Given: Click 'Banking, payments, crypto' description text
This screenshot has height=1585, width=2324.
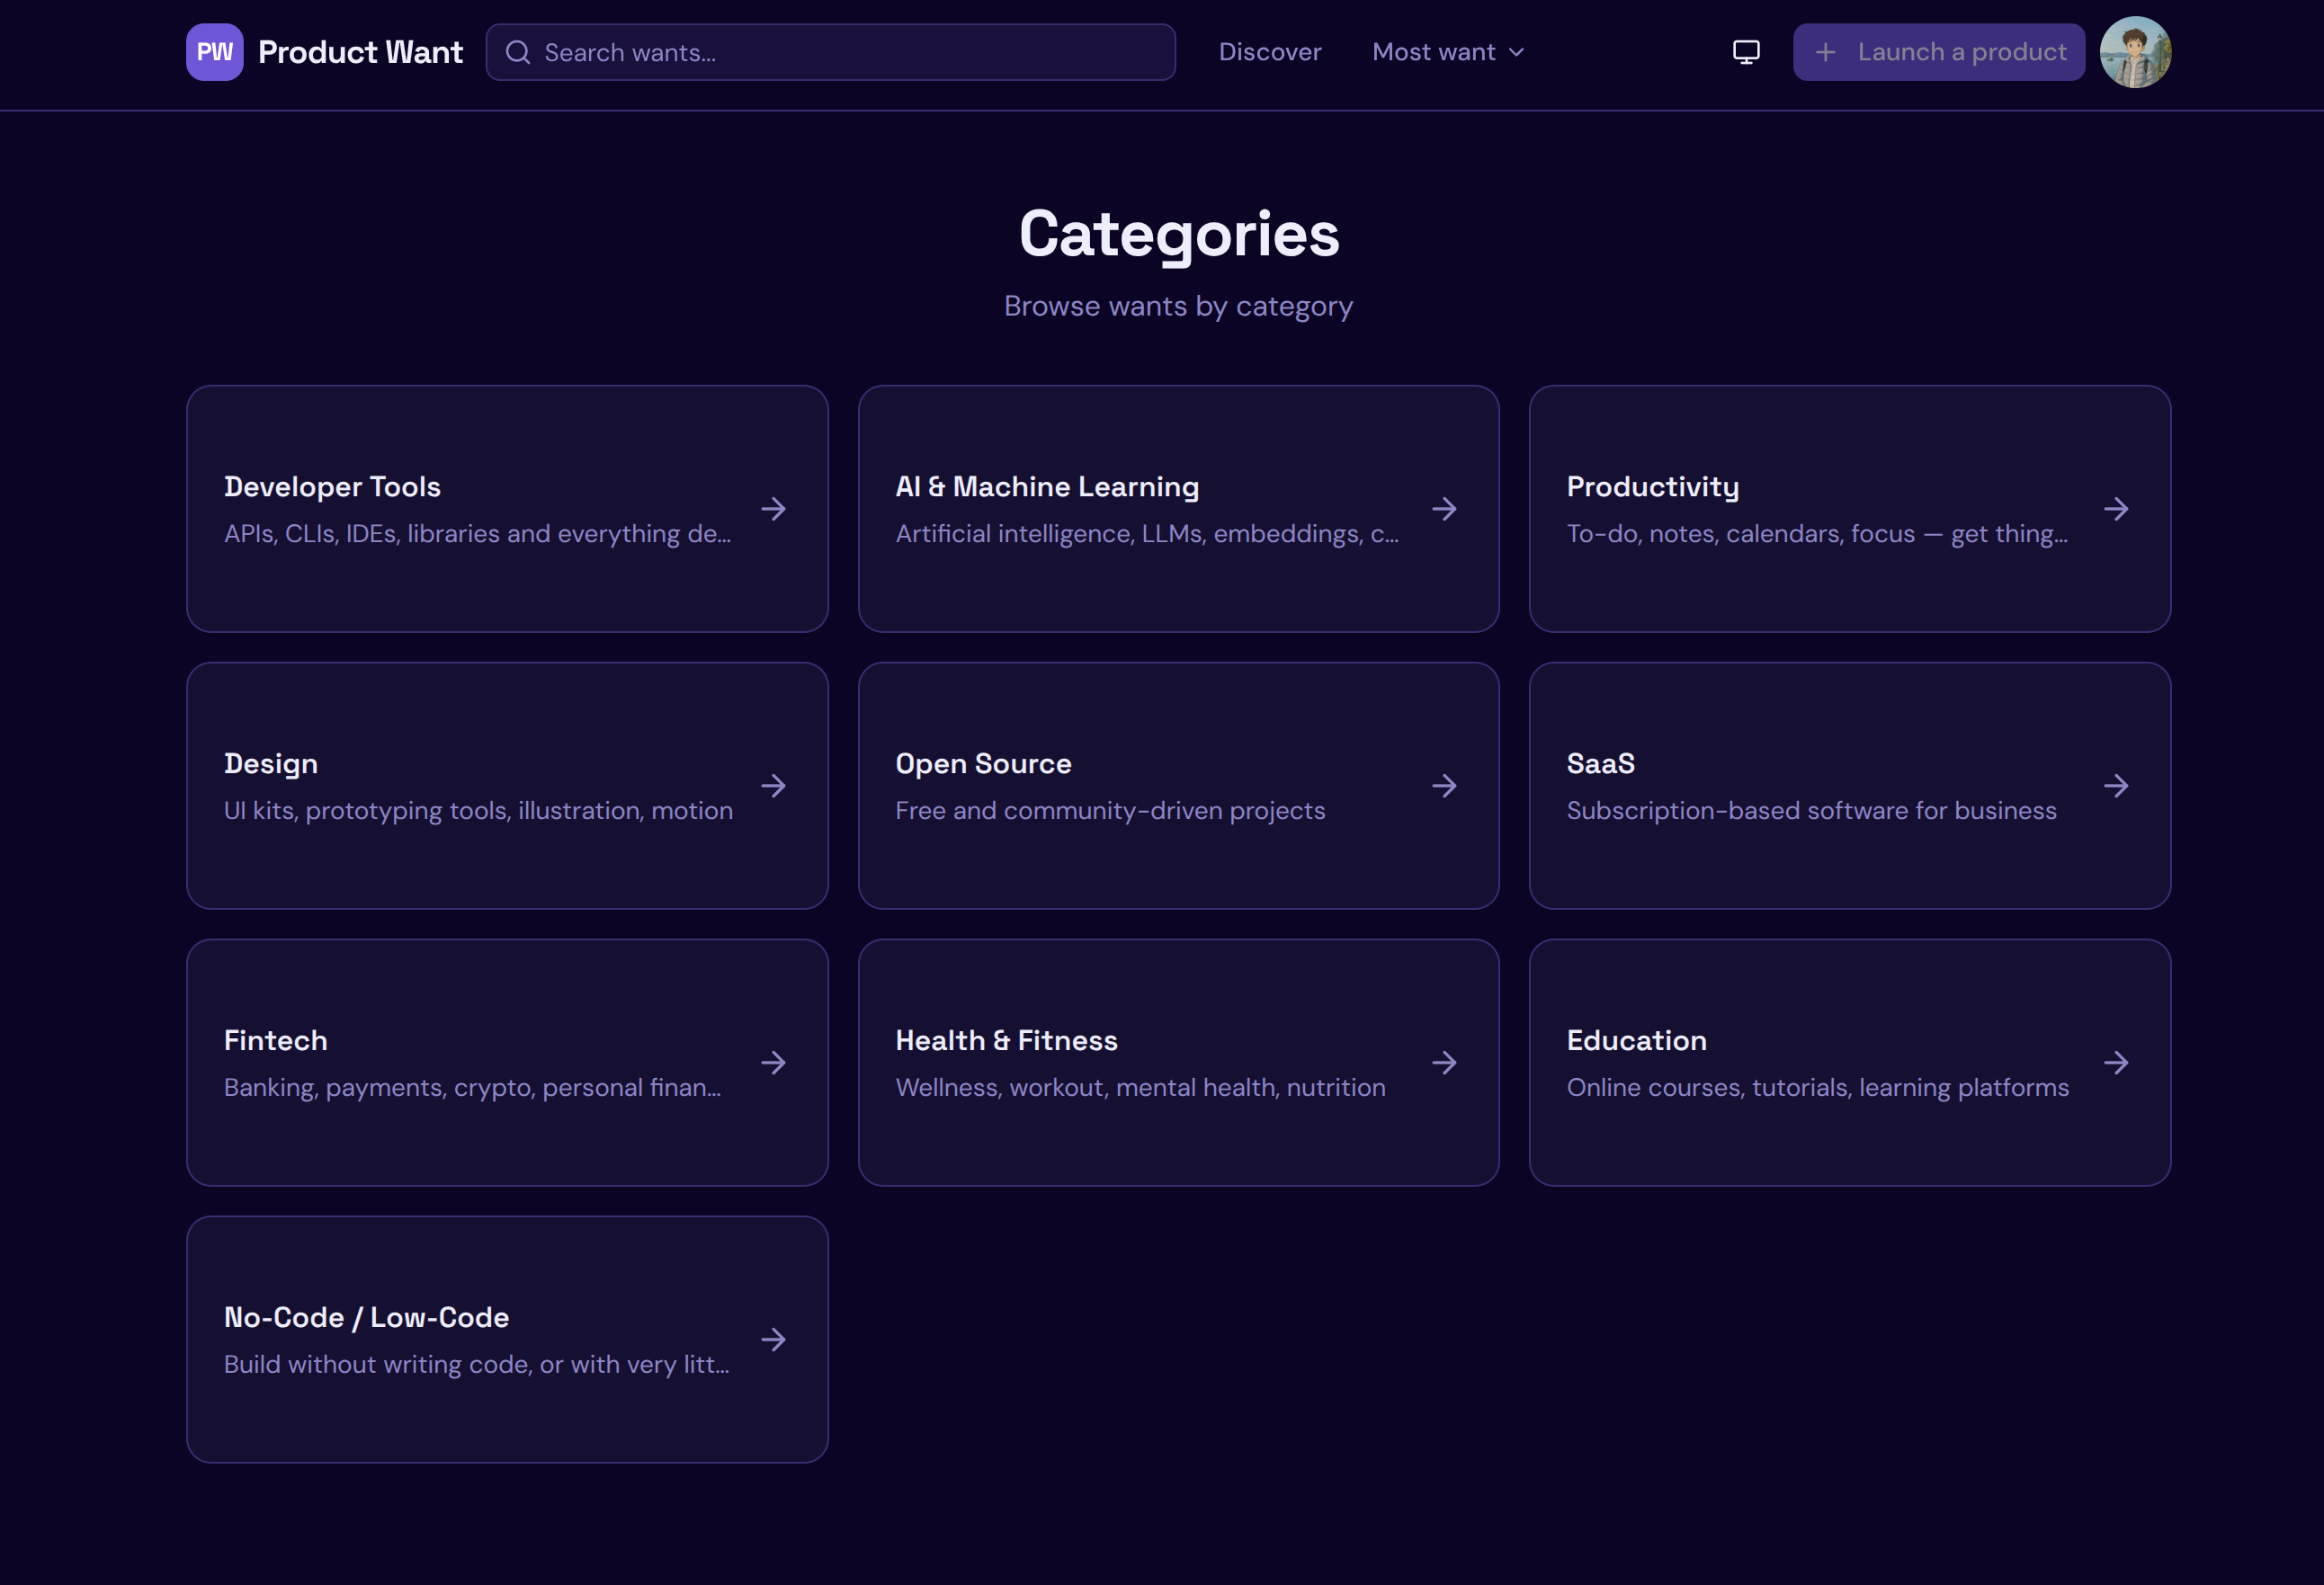Looking at the screenshot, I should (x=472, y=1087).
